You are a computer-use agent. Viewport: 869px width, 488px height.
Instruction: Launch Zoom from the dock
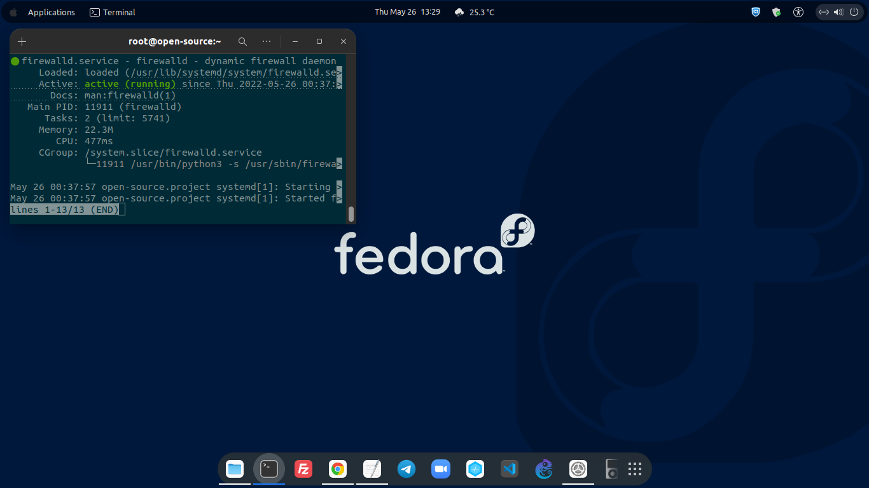click(441, 470)
